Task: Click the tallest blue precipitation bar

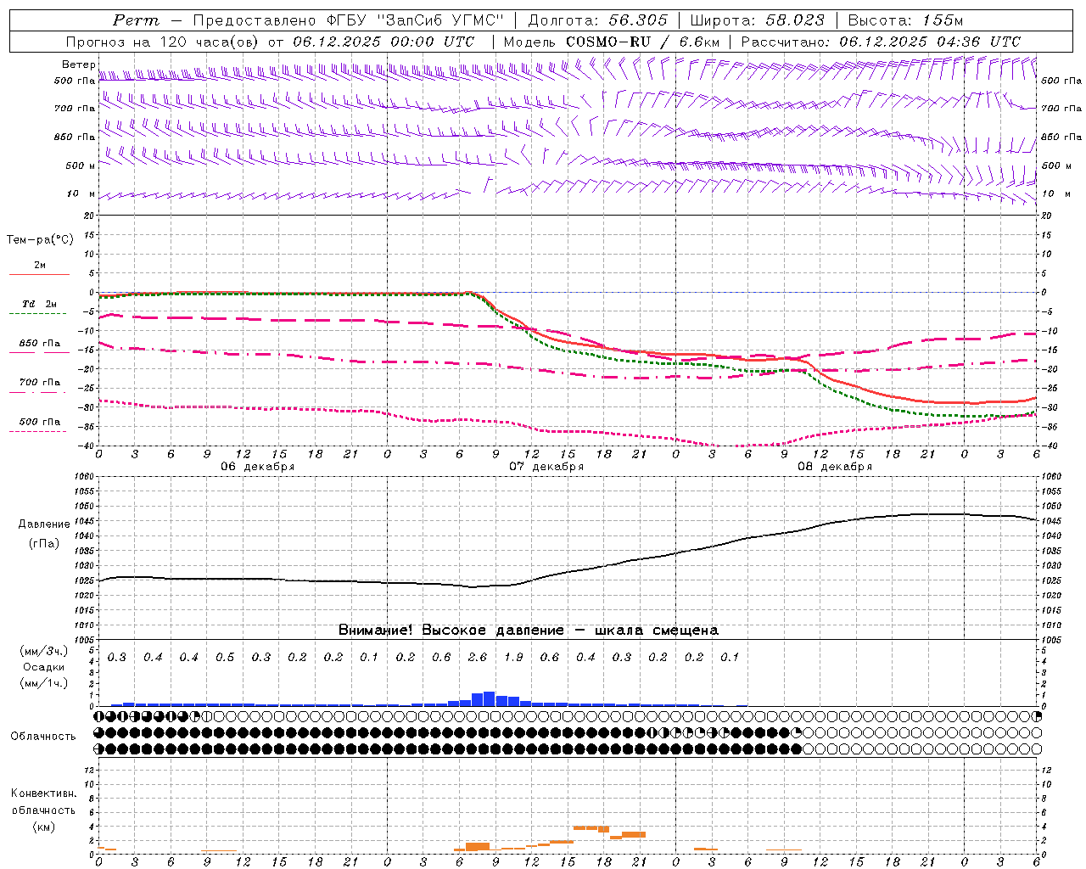Action: click(x=490, y=699)
